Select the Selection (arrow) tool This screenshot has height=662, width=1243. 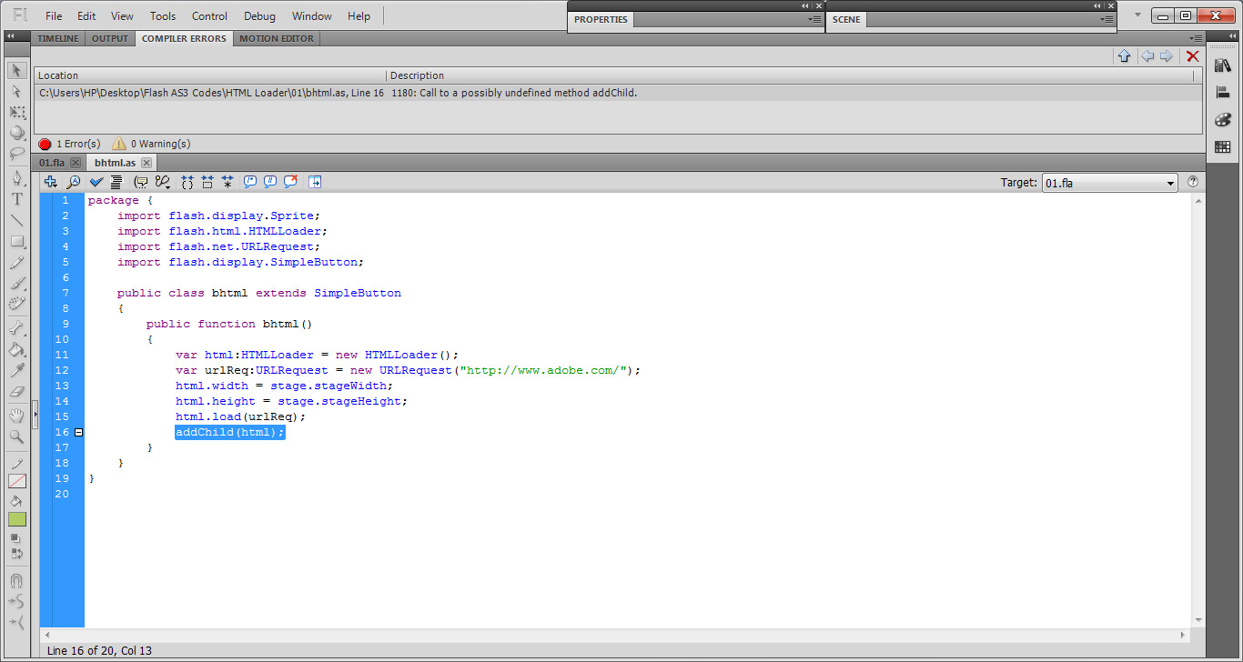tap(16, 70)
